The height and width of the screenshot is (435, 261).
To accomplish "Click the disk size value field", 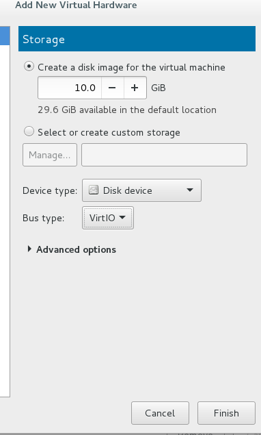I will pyautogui.click(x=70, y=88).
